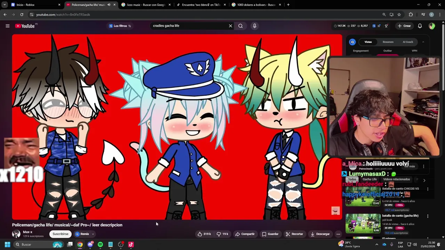Switch to the Resumen tab

pyautogui.click(x=388, y=42)
